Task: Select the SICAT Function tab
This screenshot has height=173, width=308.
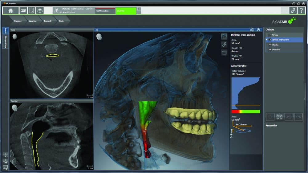Action: (105, 11)
